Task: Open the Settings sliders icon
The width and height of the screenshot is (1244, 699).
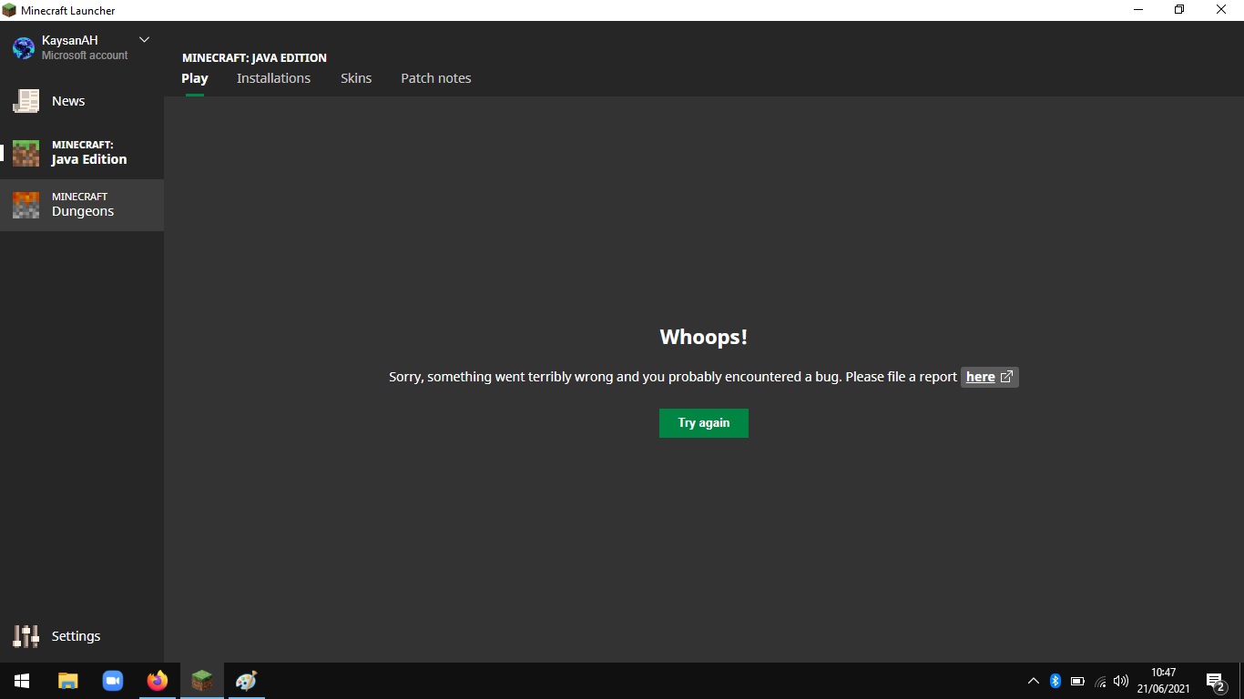Action: 25,636
